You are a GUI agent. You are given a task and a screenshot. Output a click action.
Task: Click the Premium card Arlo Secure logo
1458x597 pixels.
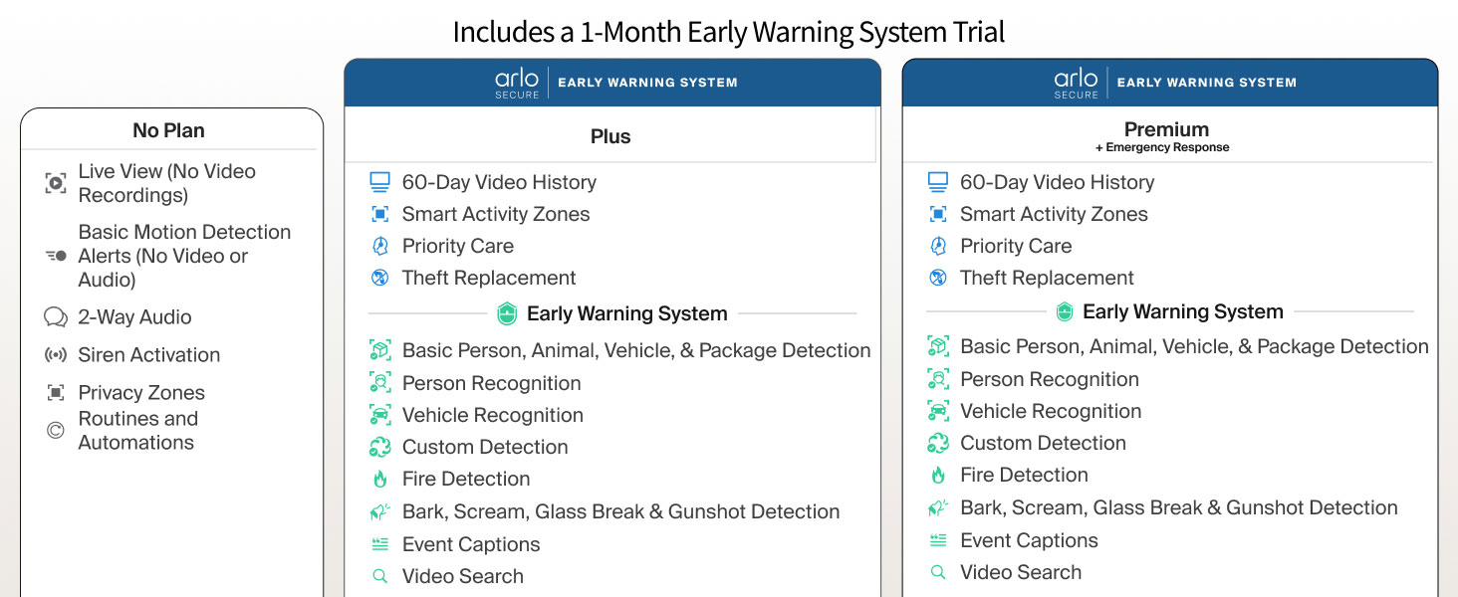[x=1076, y=84]
